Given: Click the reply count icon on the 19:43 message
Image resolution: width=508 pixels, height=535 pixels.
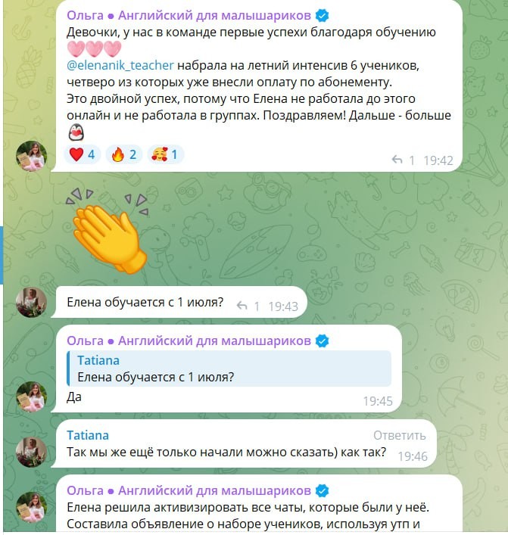Looking at the screenshot, I should [242, 306].
